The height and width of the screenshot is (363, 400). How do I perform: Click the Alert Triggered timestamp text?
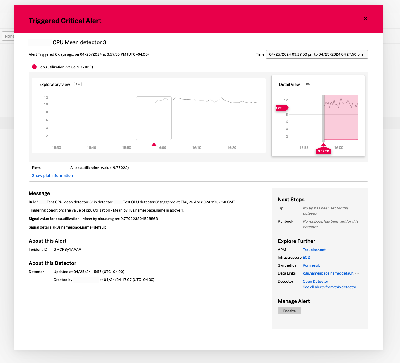(89, 54)
